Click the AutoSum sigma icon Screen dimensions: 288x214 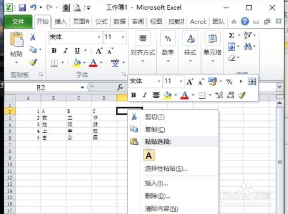tap(232, 35)
